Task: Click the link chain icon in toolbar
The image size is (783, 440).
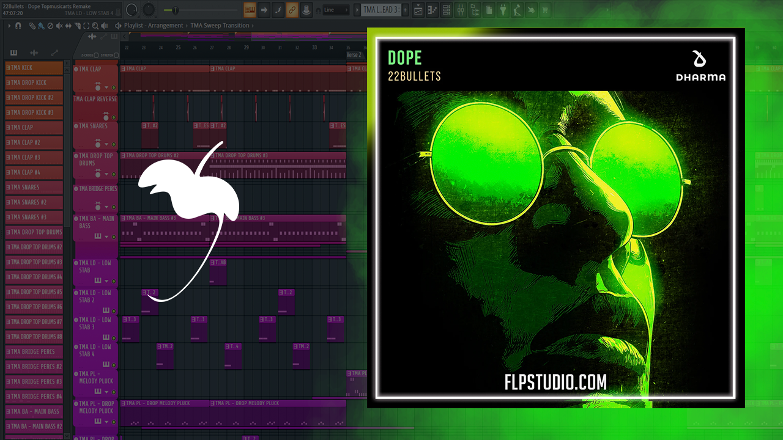Action: pos(292,10)
